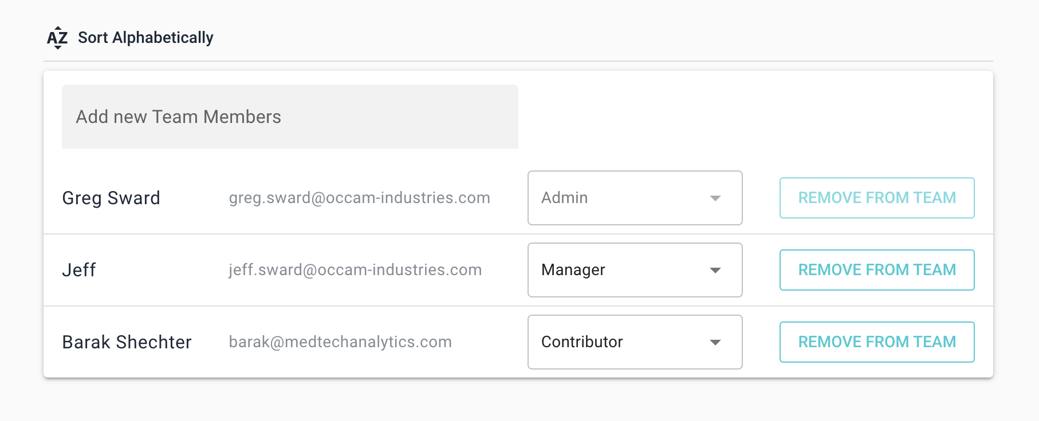Focus the Add new Team Members field
Screen dimensions: 1039x421
pos(290,117)
